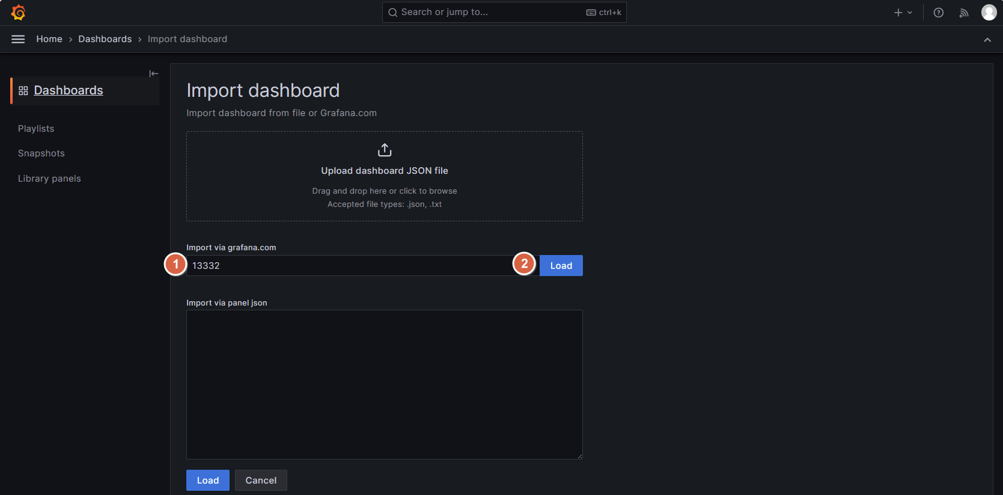Screen dimensions: 1003x495
Task: Open the Search or jump to field
Action: click(504, 12)
